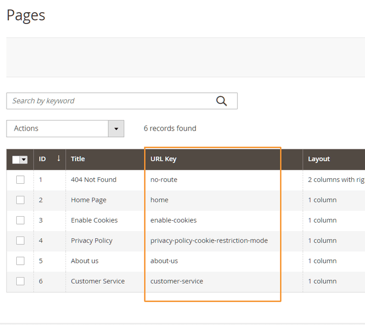Viewport: 365px width, 325px height.
Task: Sort by the Layout column header
Action: tap(334, 159)
